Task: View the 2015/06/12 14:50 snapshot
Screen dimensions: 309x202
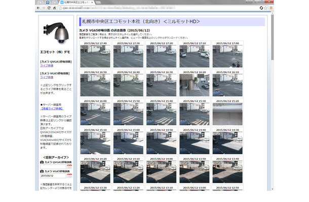Action: [x=162, y=143]
